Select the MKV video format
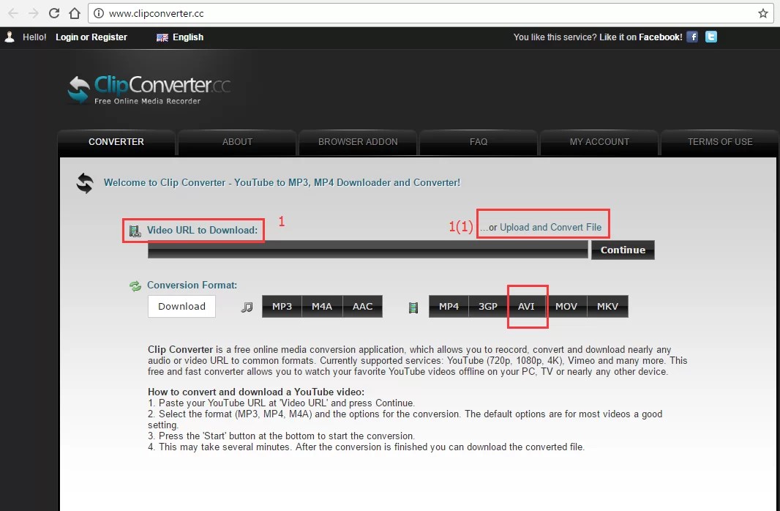Image resolution: width=780 pixels, height=511 pixels. click(x=607, y=306)
